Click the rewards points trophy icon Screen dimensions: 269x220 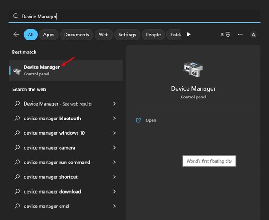228,35
